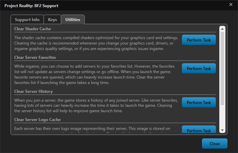Perform Task for Clear Server History
Viewport: 238px width, 153px height.
click(199, 102)
